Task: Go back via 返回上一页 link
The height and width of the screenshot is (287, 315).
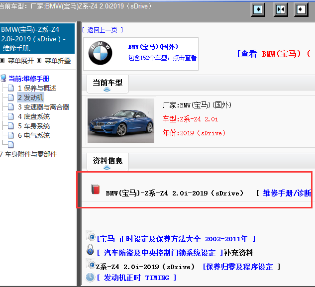Action: pos(103,30)
